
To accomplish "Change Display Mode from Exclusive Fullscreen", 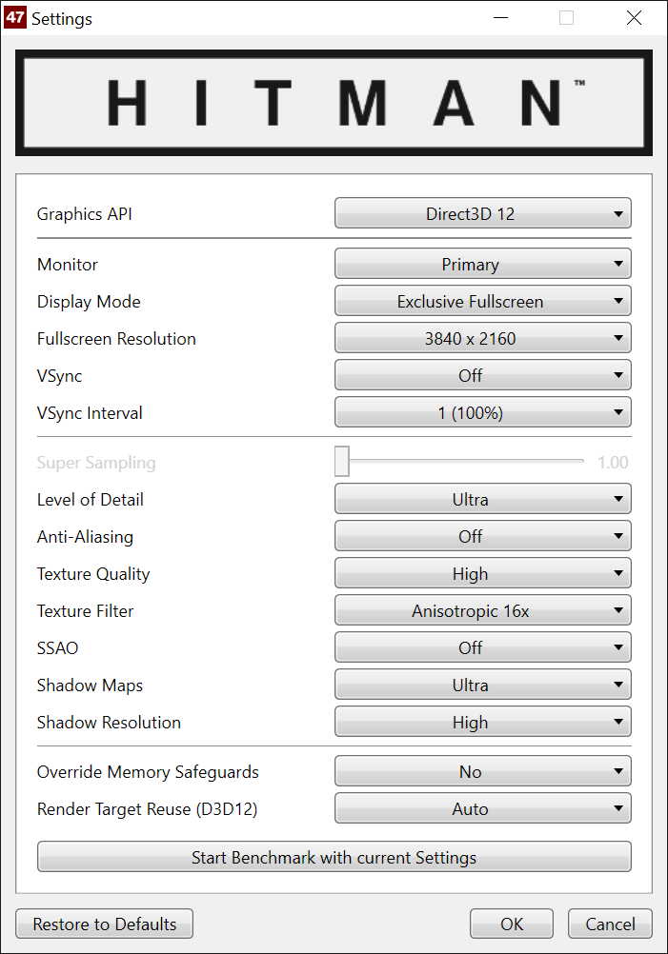I will [482, 302].
